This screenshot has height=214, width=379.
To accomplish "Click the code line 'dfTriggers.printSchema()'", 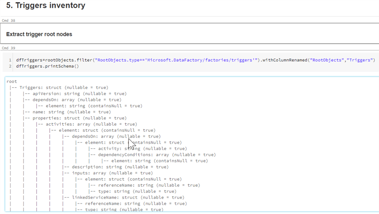I will tap(47, 66).
